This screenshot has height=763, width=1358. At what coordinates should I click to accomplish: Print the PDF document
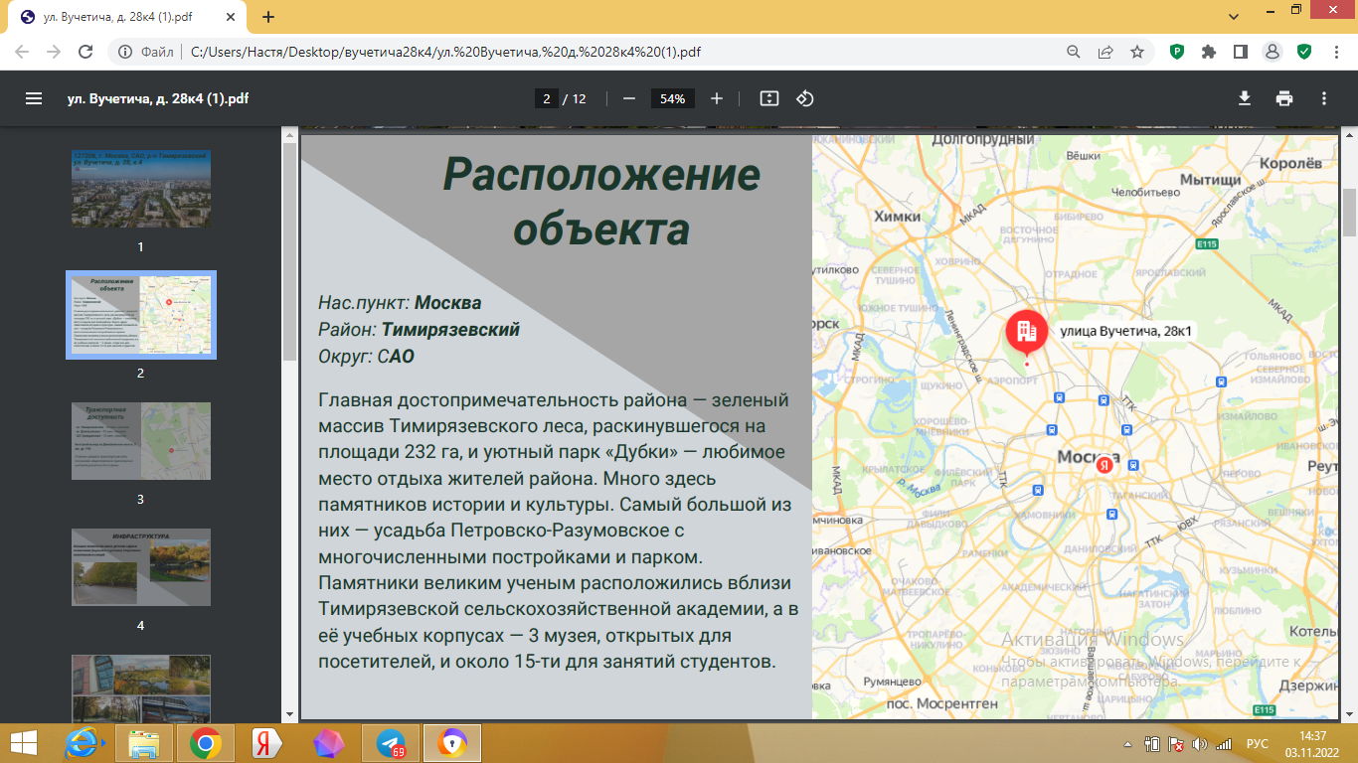click(1284, 98)
